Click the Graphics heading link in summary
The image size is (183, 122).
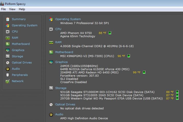tap(62, 62)
